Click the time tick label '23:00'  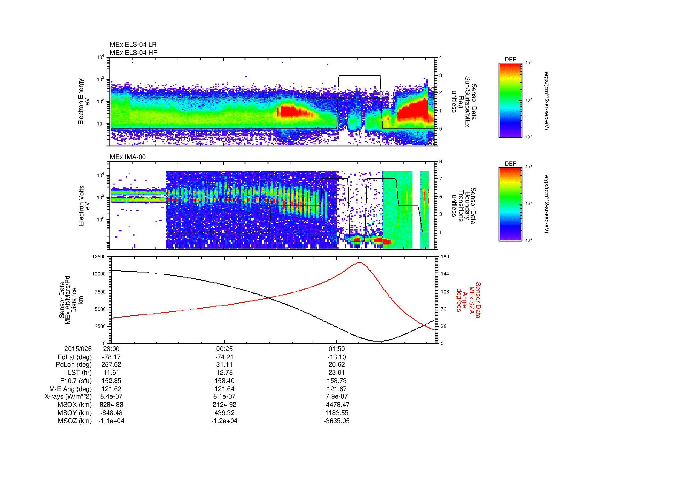112,349
